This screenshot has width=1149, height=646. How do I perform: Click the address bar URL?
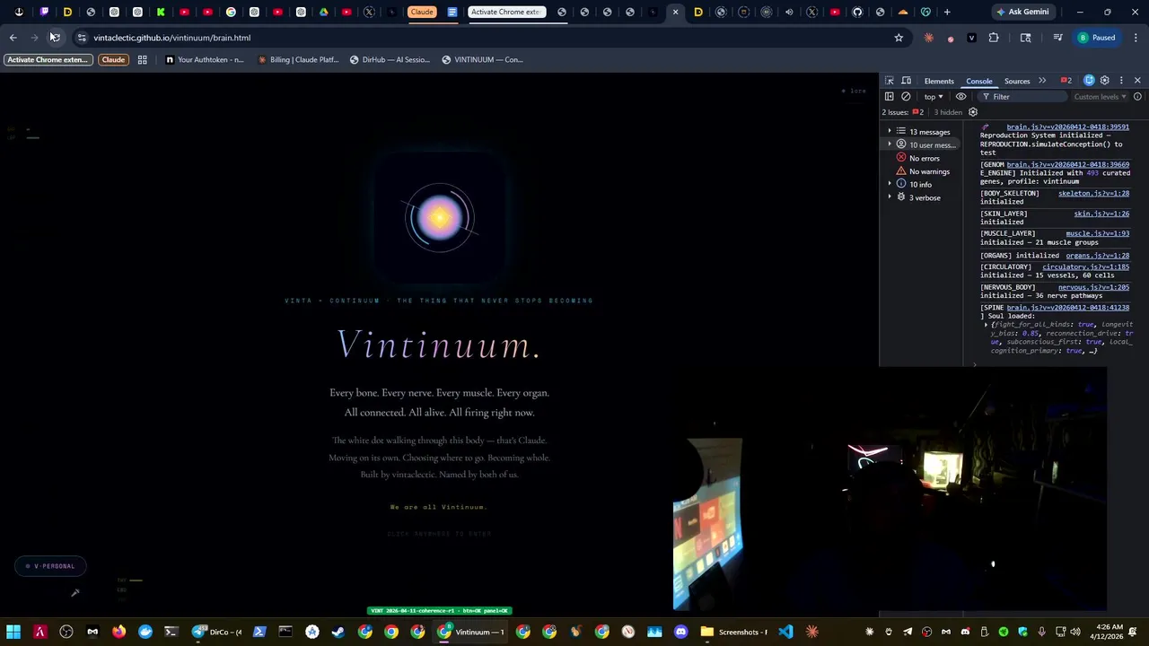click(x=171, y=38)
